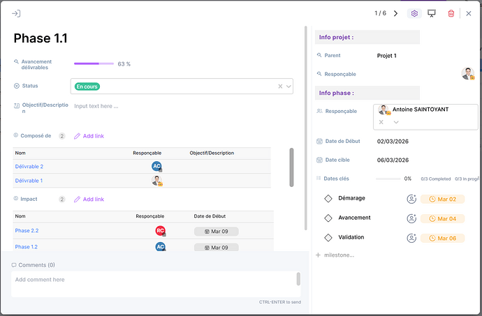Delete item with red trash icon
This screenshot has height=316, width=482.
(x=451, y=13)
